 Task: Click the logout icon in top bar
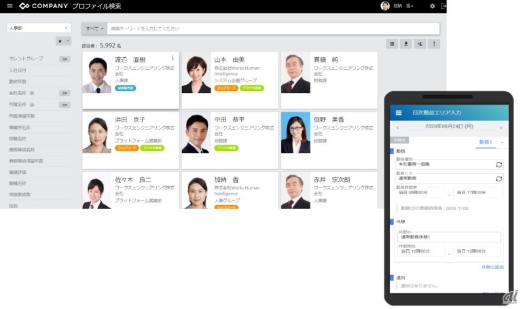click(444, 6)
